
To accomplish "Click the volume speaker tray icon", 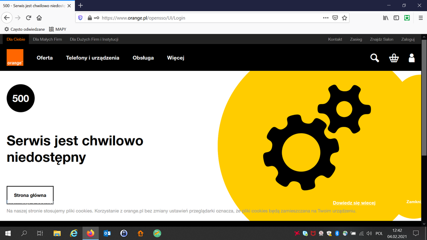I will [x=369, y=233].
